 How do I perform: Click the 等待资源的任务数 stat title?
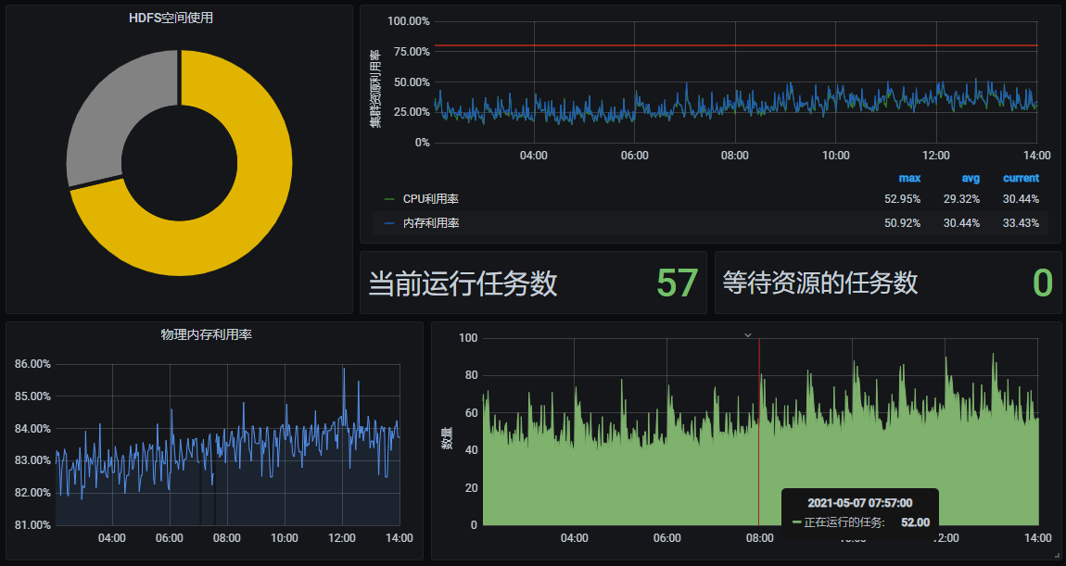(x=820, y=283)
